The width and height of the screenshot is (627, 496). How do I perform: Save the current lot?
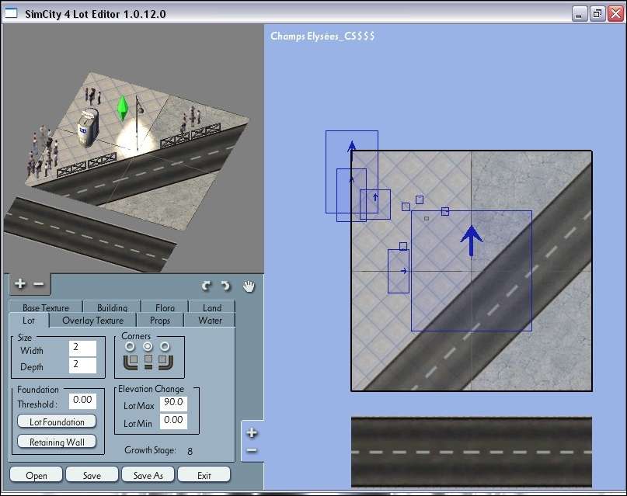pos(92,475)
